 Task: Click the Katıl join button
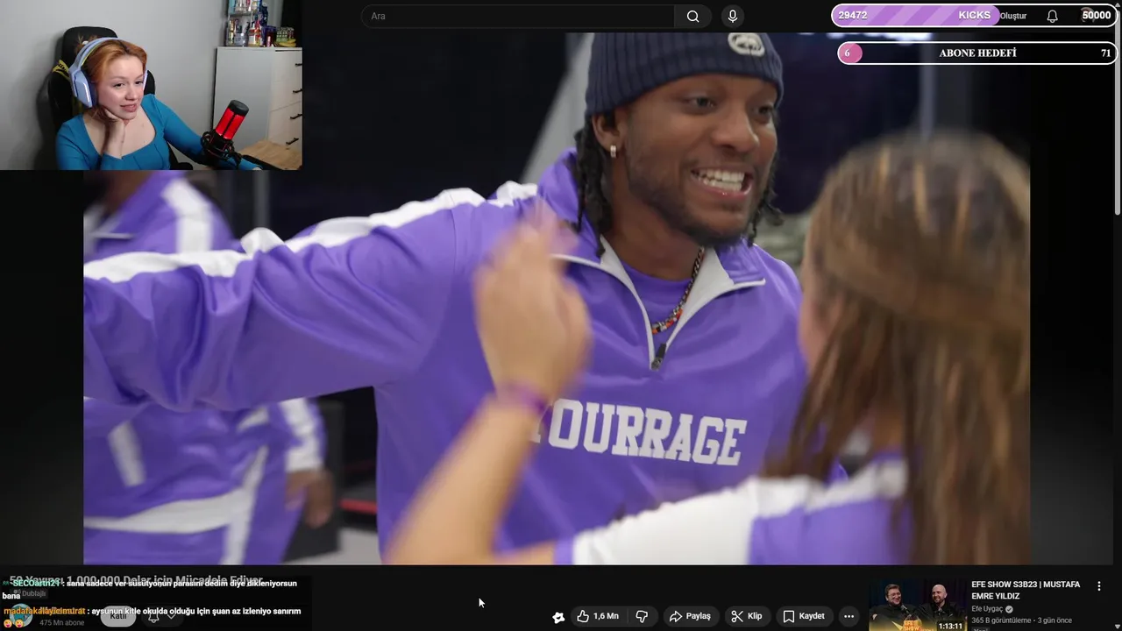click(118, 616)
